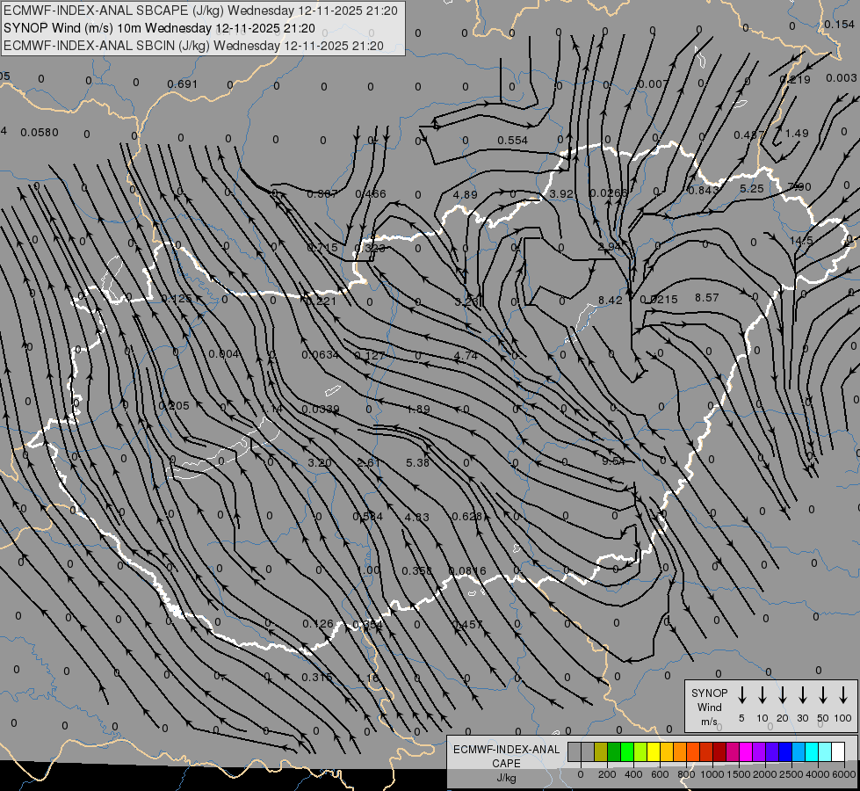860x791 pixels.
Task: Click the 5.25 value on the map
Action: coord(751,188)
